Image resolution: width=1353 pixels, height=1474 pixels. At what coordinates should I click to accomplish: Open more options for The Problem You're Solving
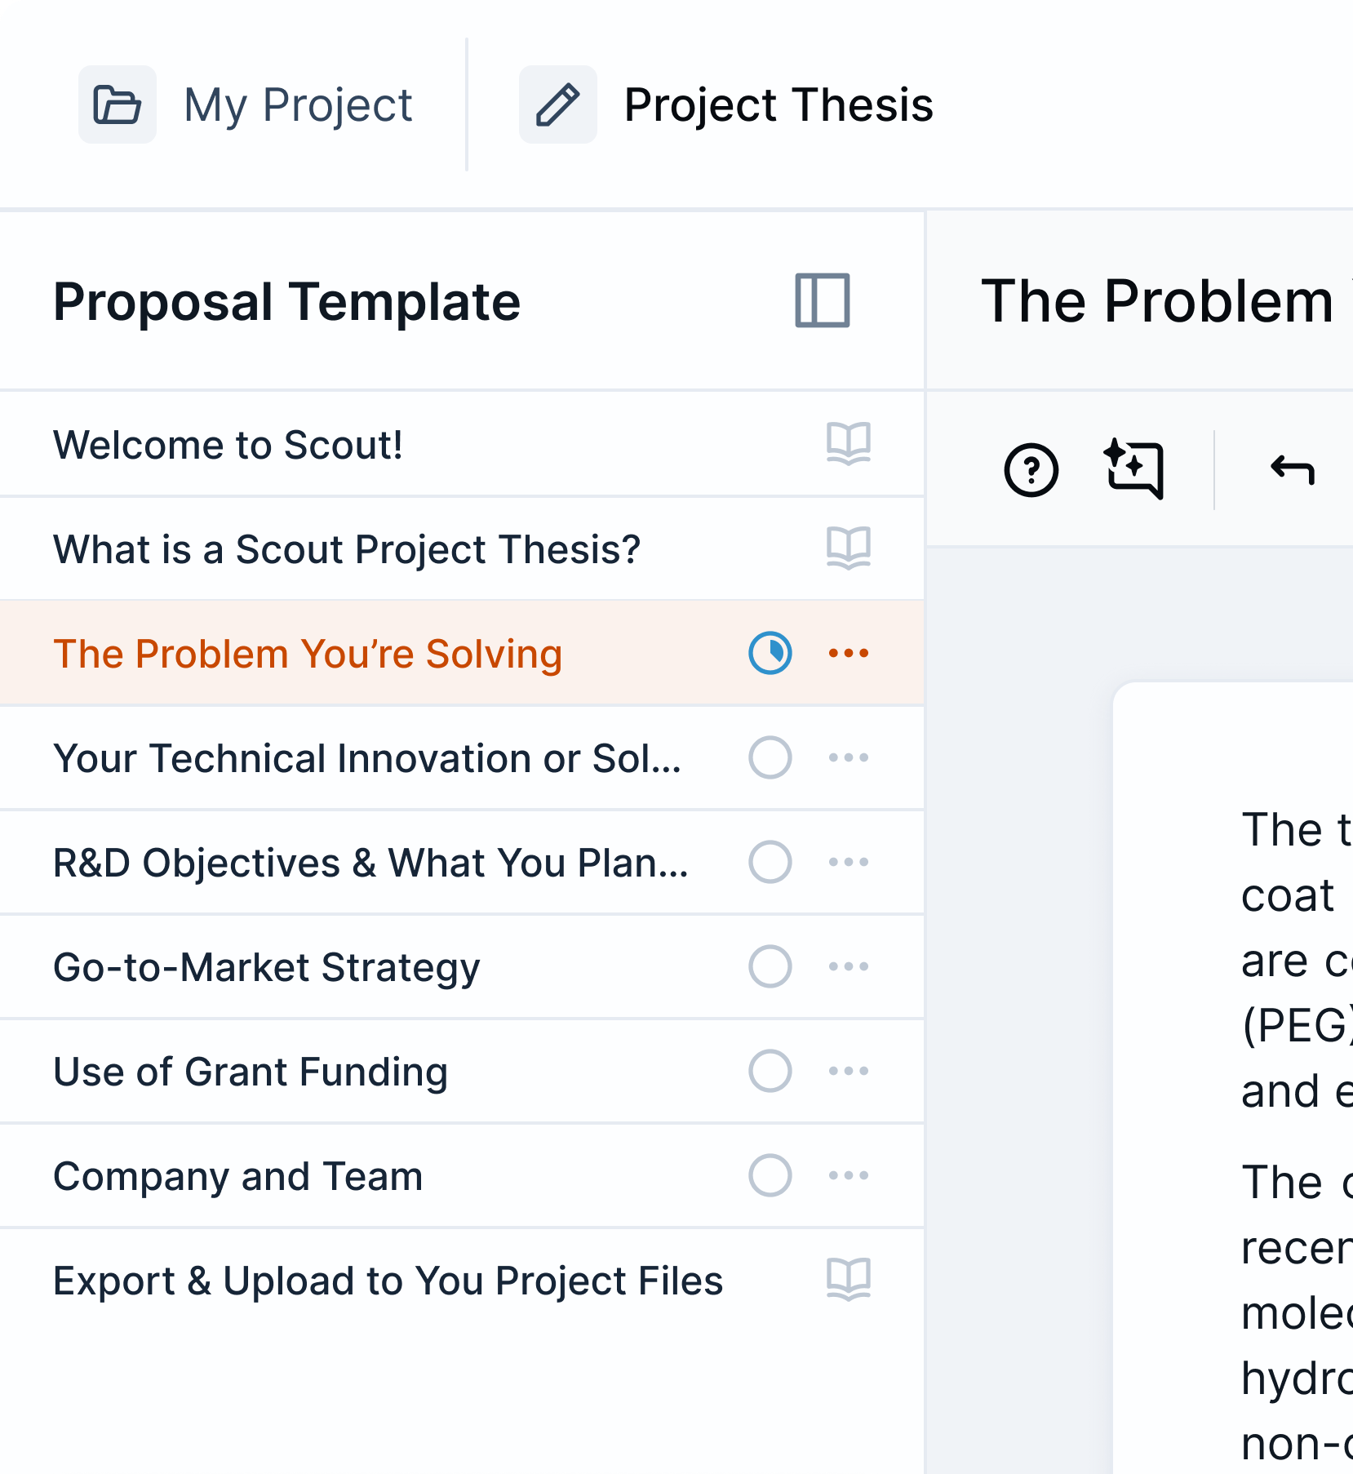849,653
